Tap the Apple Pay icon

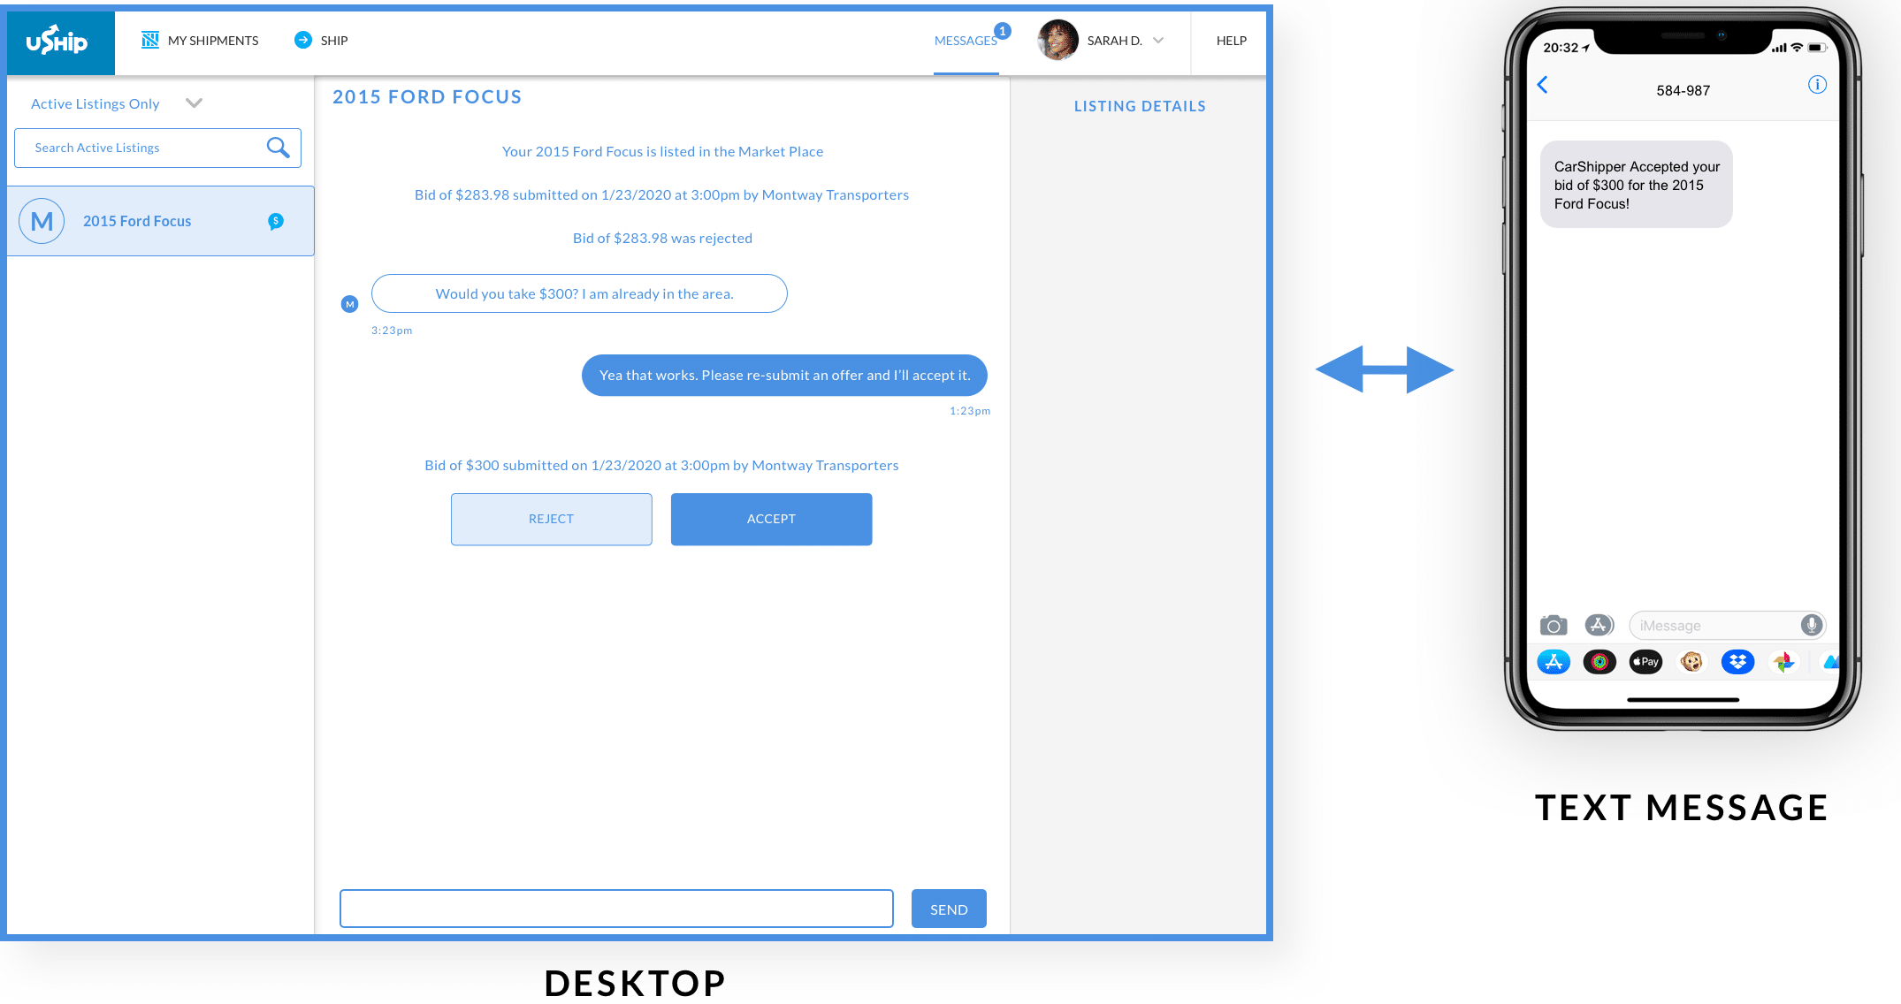[x=1645, y=662]
